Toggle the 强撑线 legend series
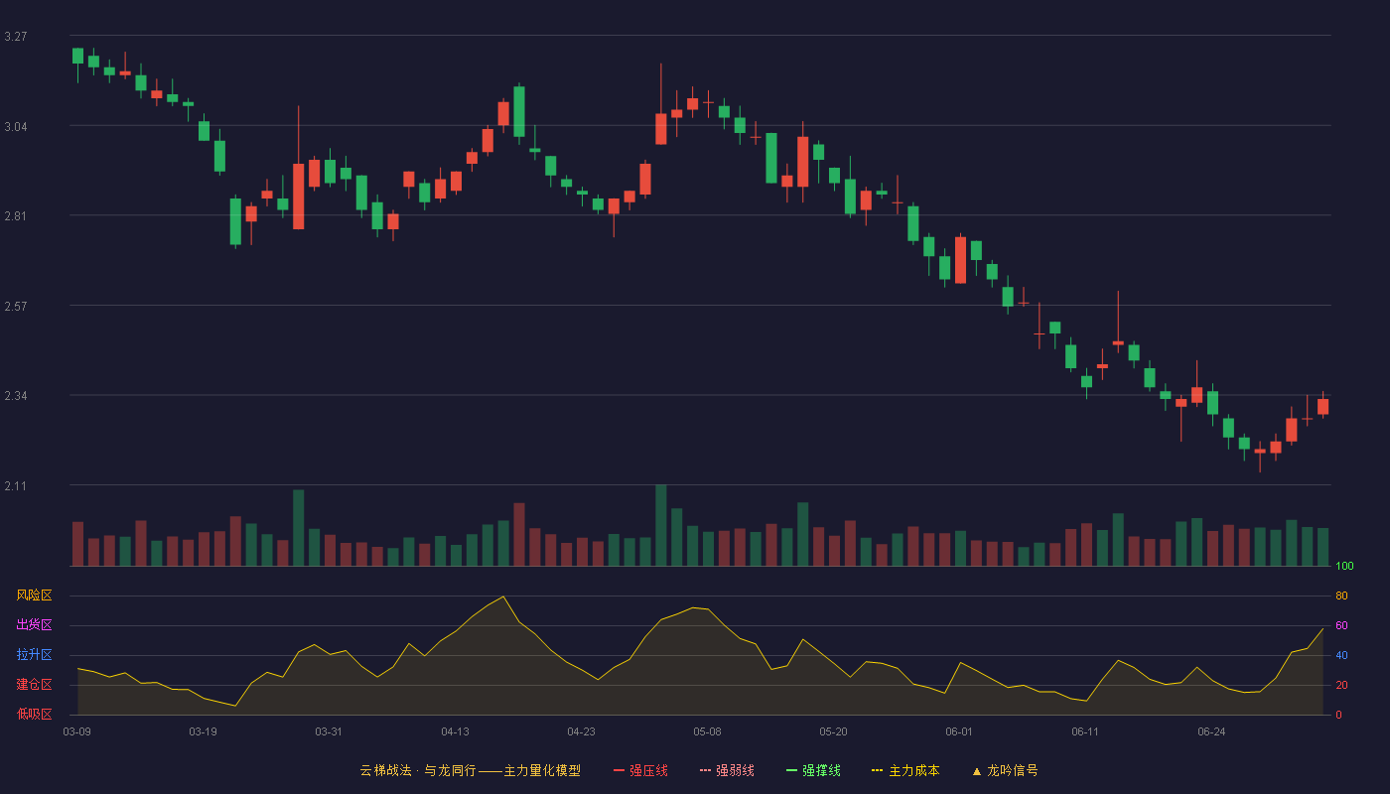 pos(813,770)
